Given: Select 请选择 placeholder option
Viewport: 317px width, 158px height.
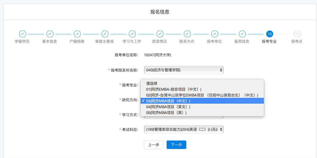Looking at the screenshot, I should pyautogui.click(x=152, y=84).
